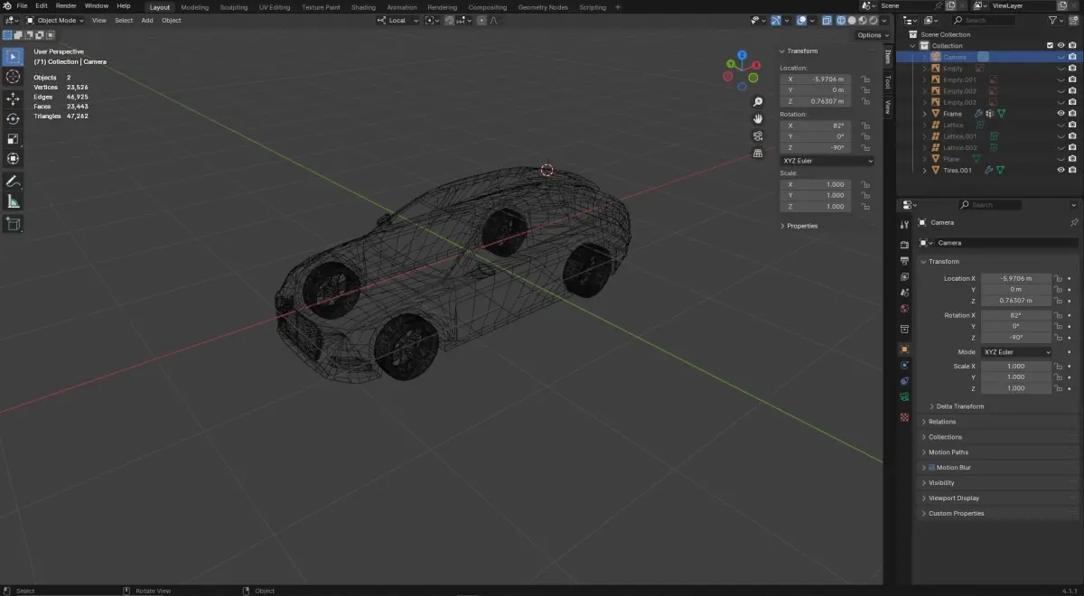
Task: Enable the Motion Blur checkbox
Action: click(x=931, y=468)
